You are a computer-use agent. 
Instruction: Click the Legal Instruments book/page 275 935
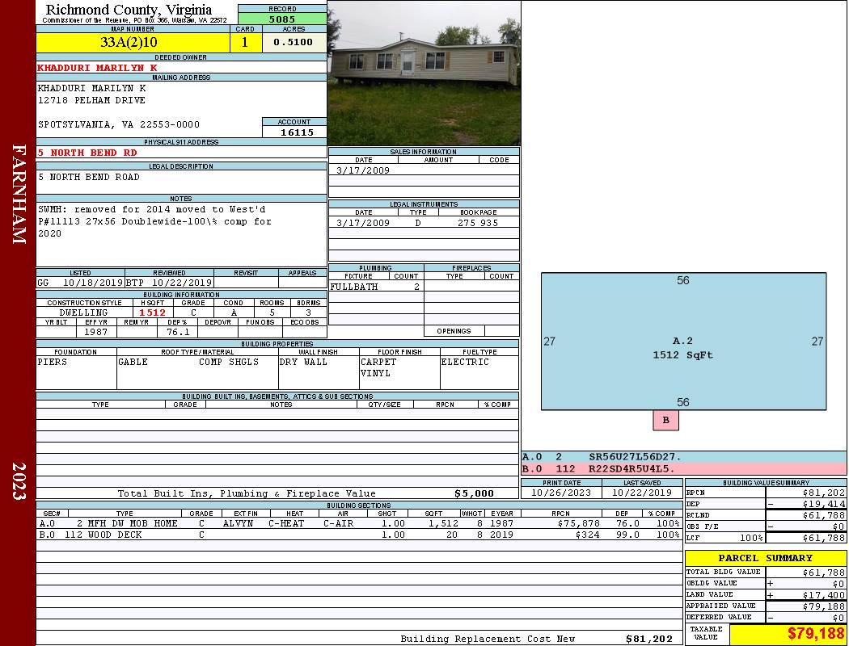pos(478,223)
